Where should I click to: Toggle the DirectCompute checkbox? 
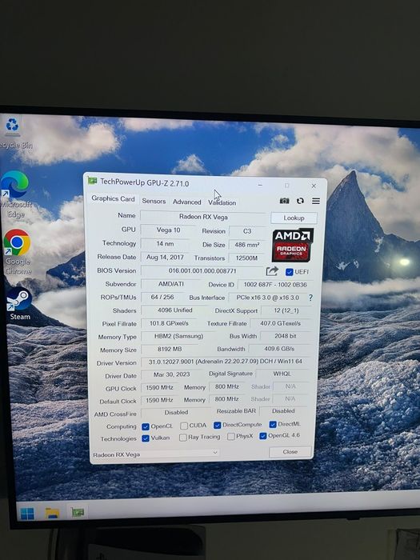[217, 425]
